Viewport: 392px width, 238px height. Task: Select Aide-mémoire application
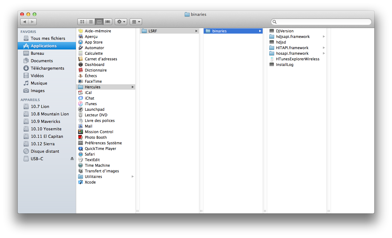106,31
